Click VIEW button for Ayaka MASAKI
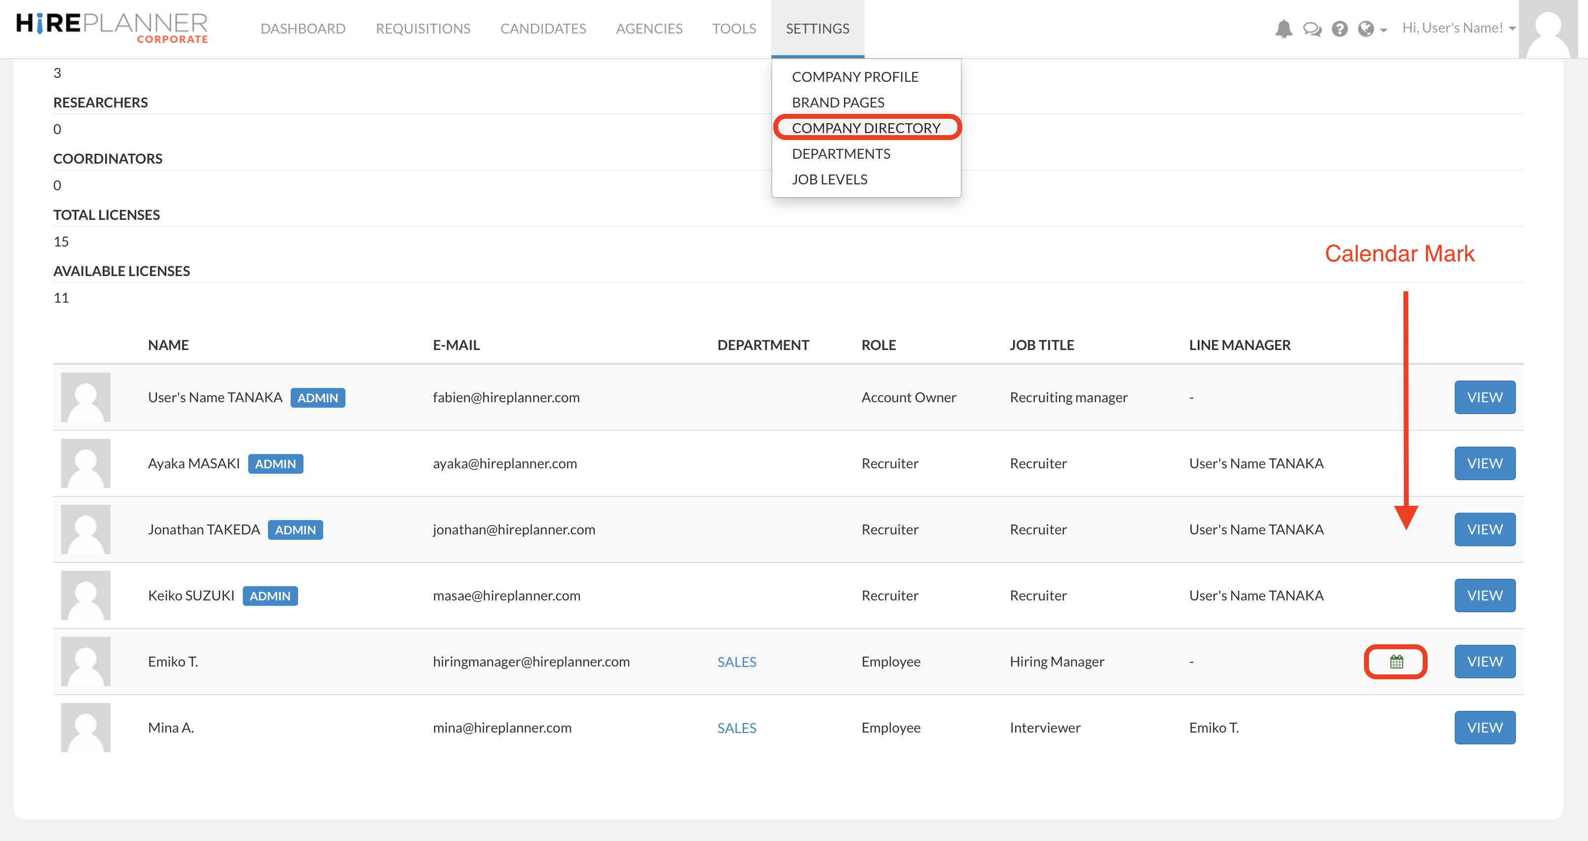The image size is (1588, 841). (x=1484, y=463)
